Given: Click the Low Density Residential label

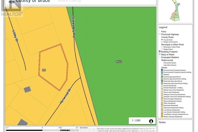Looking at the screenshot, I should pos(172,110).
